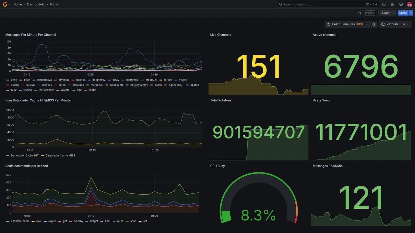
Task: Expand the 5s refresh interval dropdown
Action: coord(406,24)
